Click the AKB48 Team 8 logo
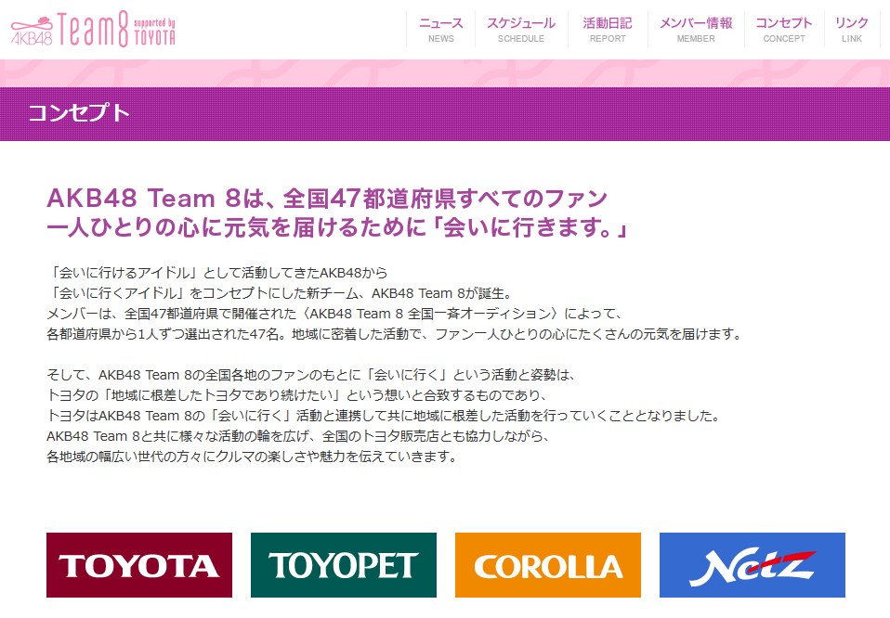 (x=93, y=30)
